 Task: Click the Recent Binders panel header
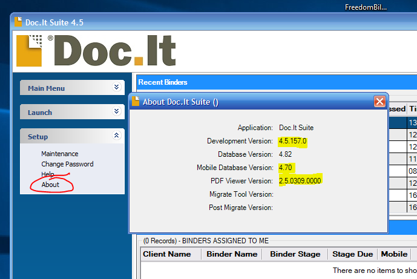pos(277,82)
